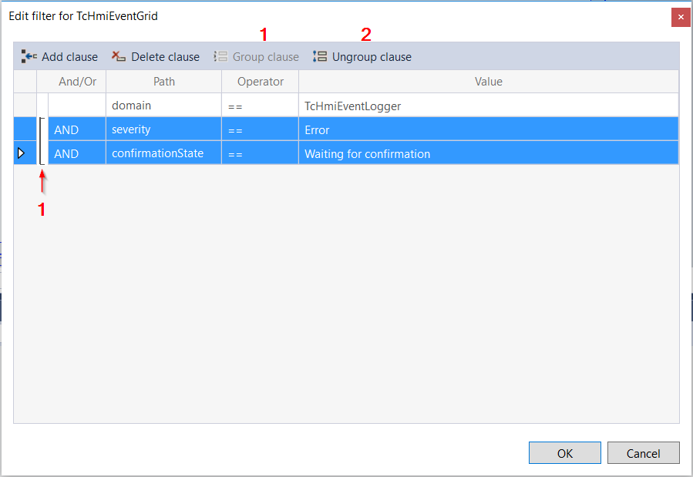
Task: Click the == operator in confirmationState row
Action: (261, 153)
